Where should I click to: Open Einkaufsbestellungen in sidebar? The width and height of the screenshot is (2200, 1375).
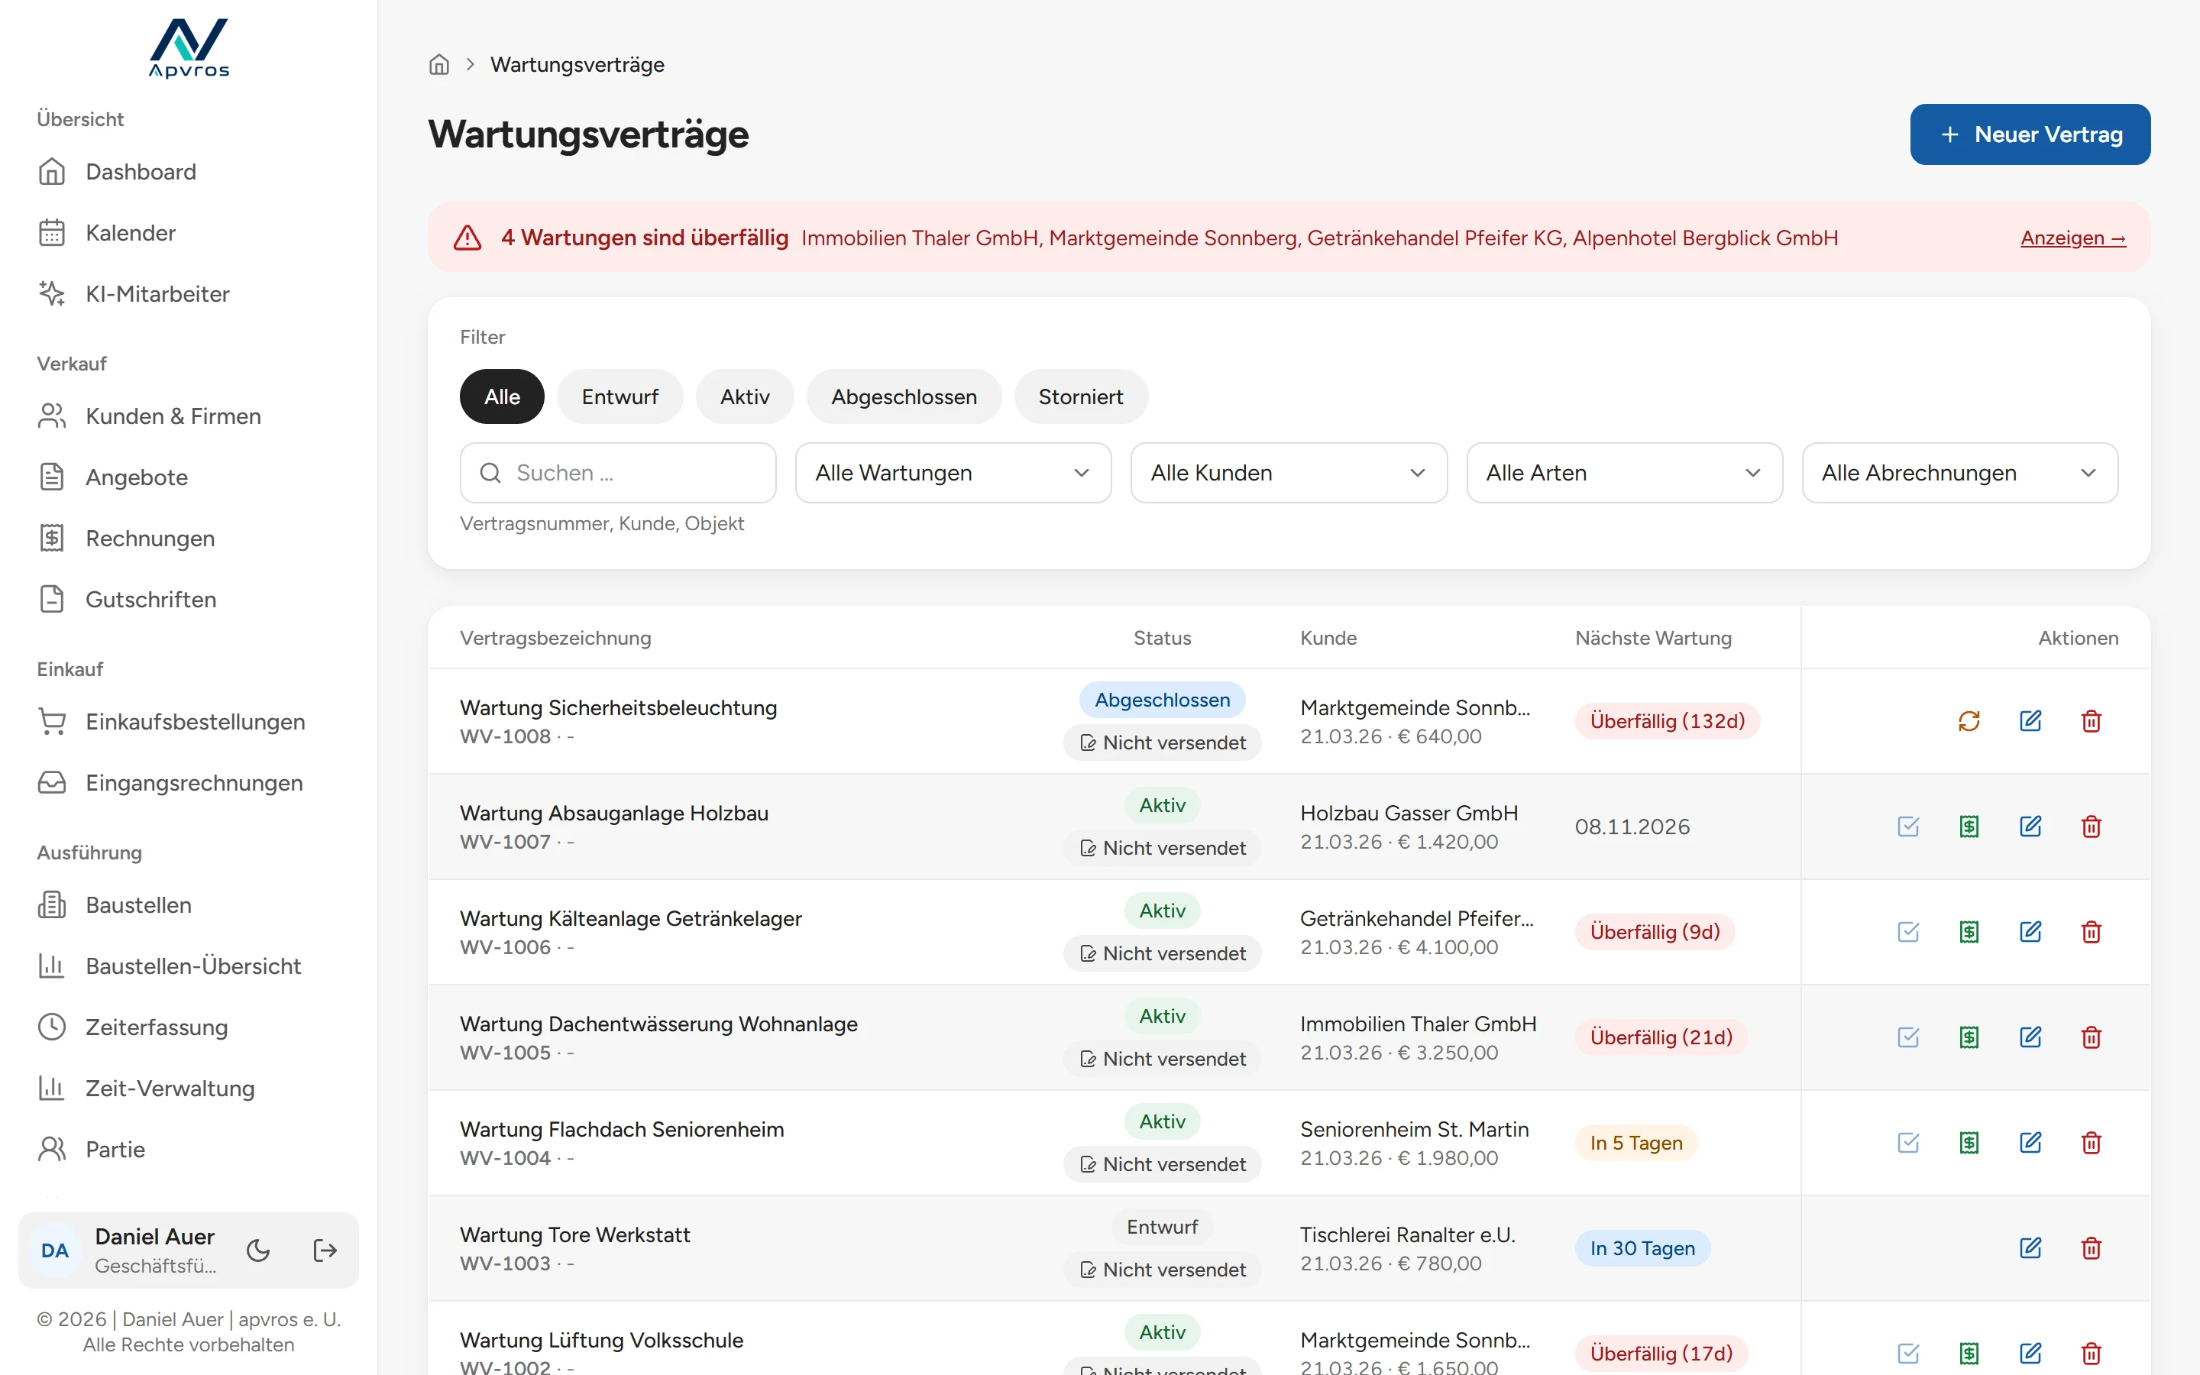point(189,722)
